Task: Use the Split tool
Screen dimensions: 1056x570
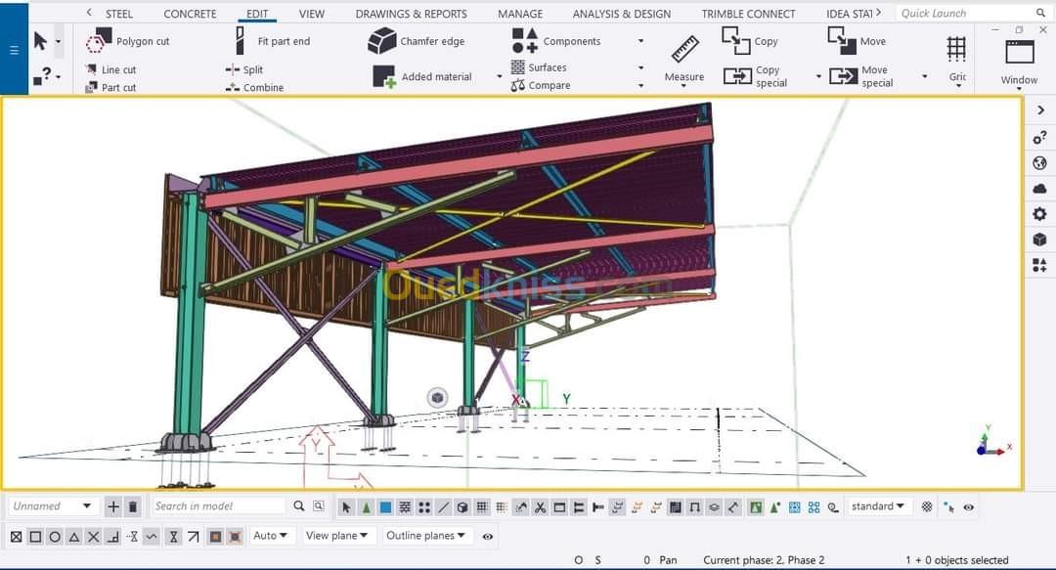Action: [x=243, y=69]
